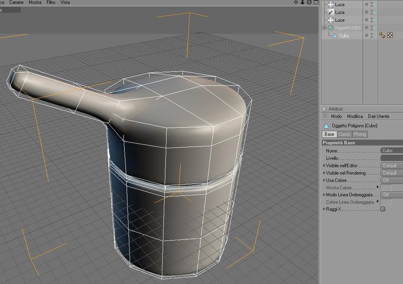This screenshot has height=284, width=403.
Task: Click the viewport rotate camera icon
Action: tap(309, 2)
